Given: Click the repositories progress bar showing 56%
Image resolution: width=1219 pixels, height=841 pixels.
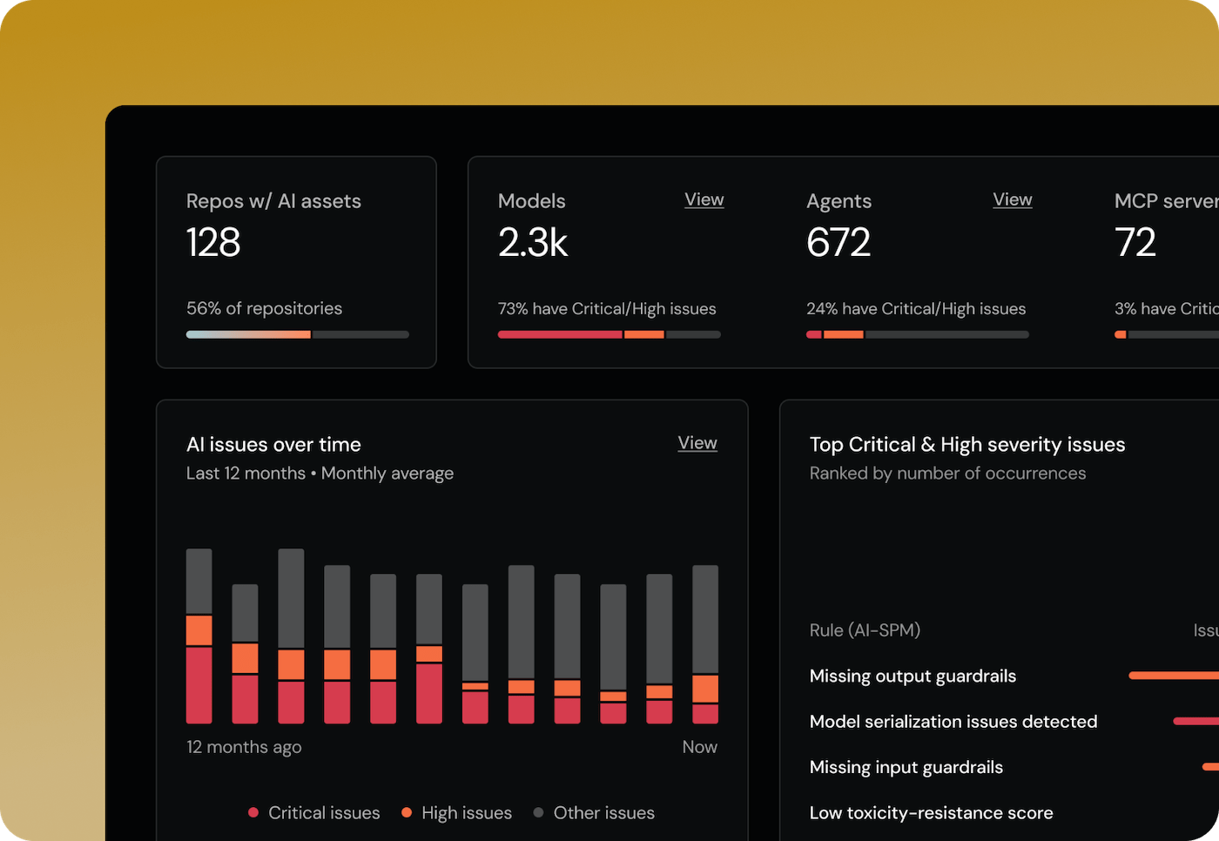Looking at the screenshot, I should pyautogui.click(x=297, y=334).
